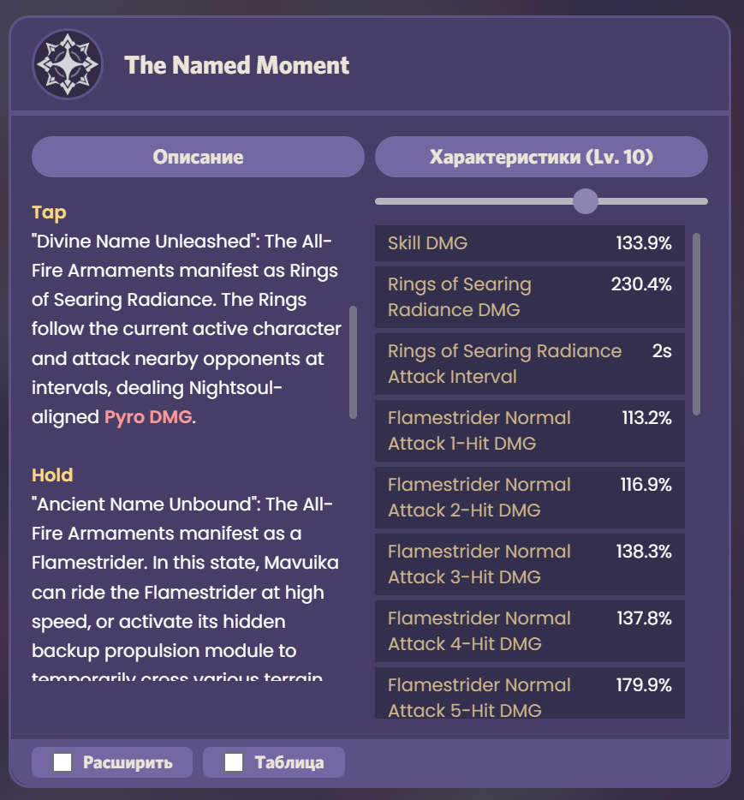Click the Rings Attack Interval row
Screen dimensions: 744x800
529,364
